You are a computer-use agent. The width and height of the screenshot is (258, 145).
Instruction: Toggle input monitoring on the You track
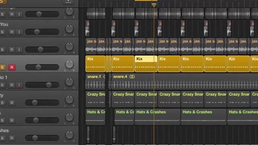click(x=19, y=32)
